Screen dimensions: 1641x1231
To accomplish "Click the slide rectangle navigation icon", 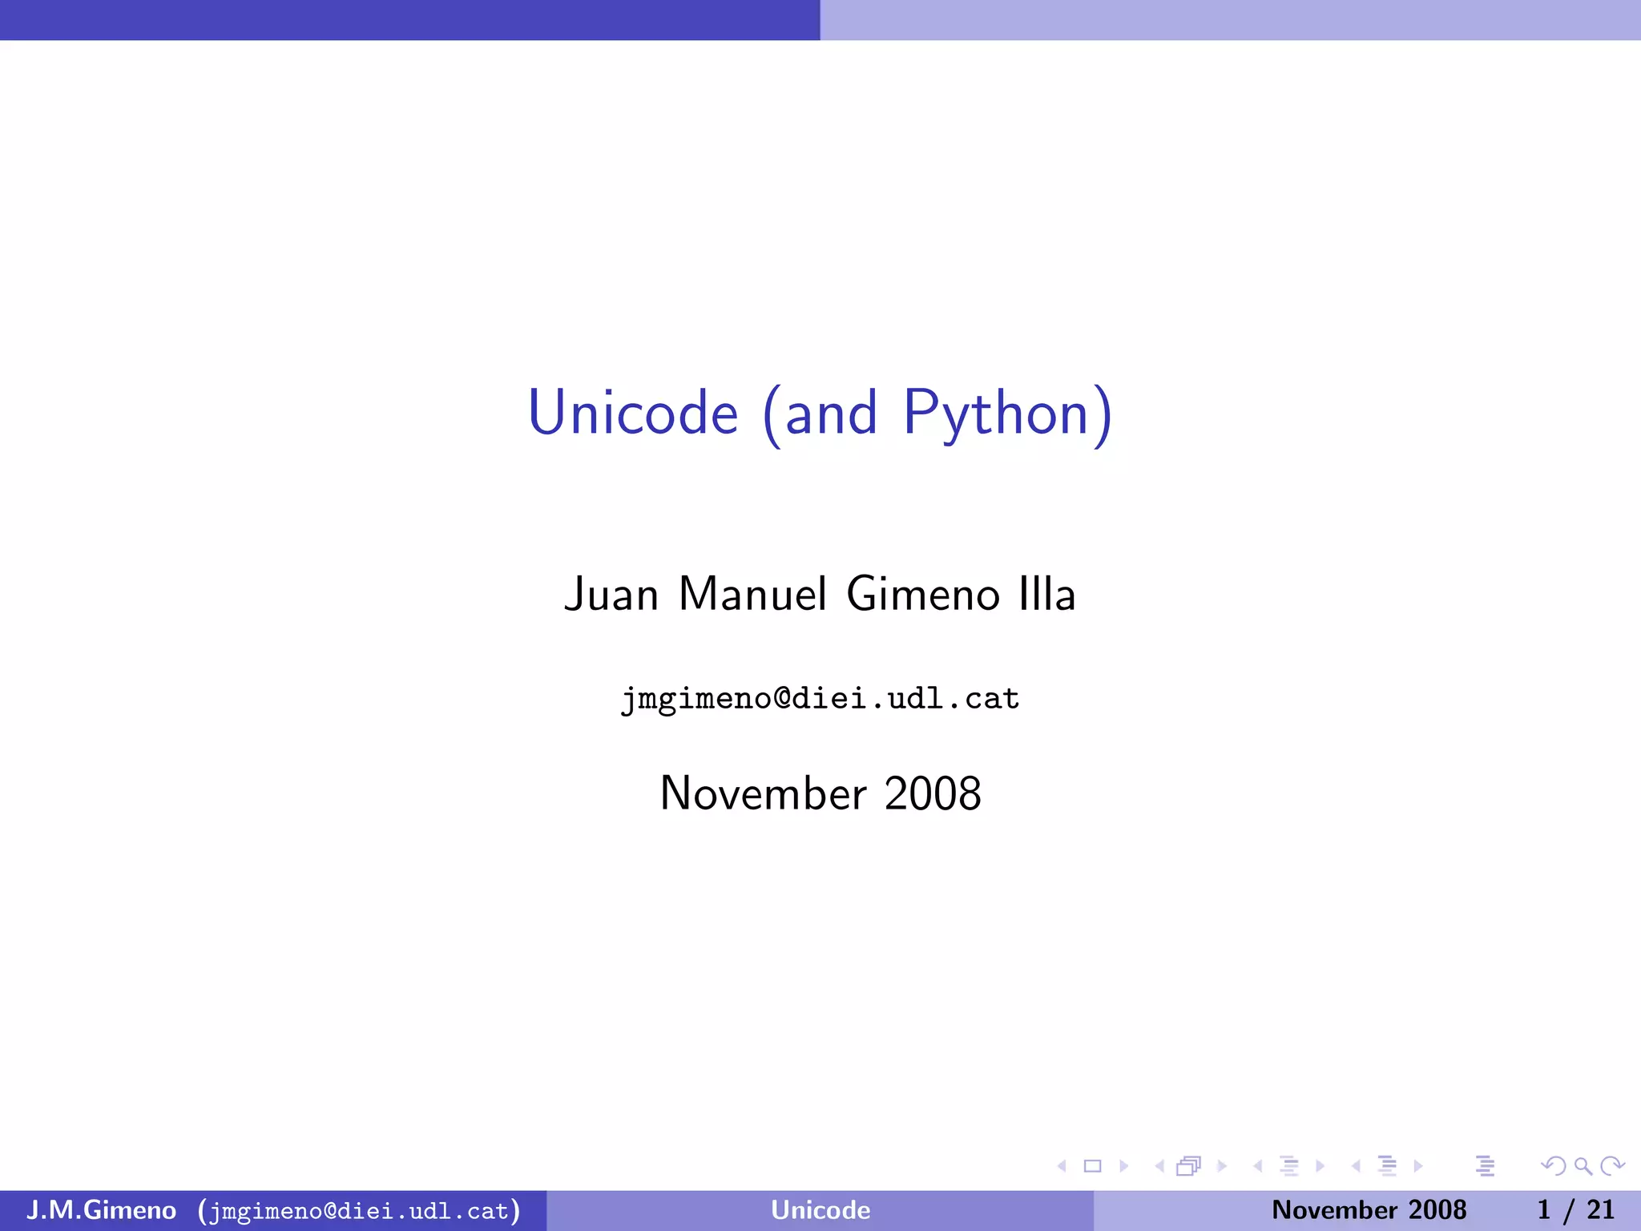I will click(x=1092, y=1166).
